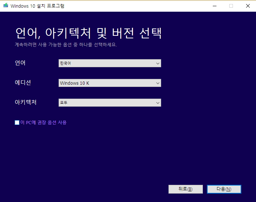Open the 아키텍처 dropdown showing 모두
Screen dimensions: 256x202
pyautogui.click(x=110, y=103)
